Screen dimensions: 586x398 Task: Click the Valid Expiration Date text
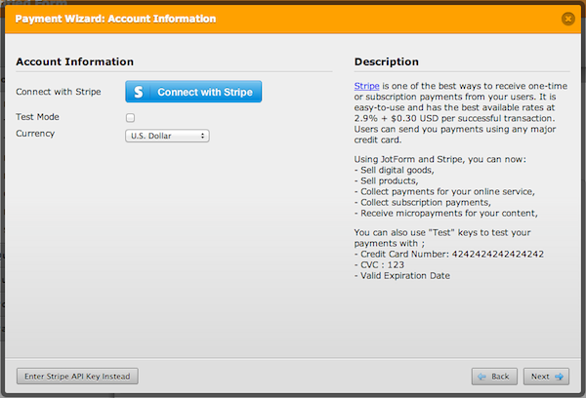pos(402,276)
